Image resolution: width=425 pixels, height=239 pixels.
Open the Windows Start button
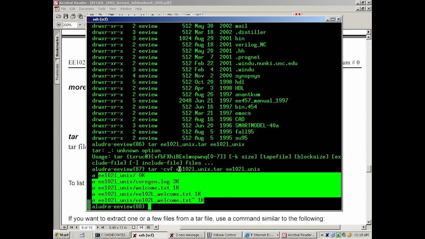coord(62,235)
